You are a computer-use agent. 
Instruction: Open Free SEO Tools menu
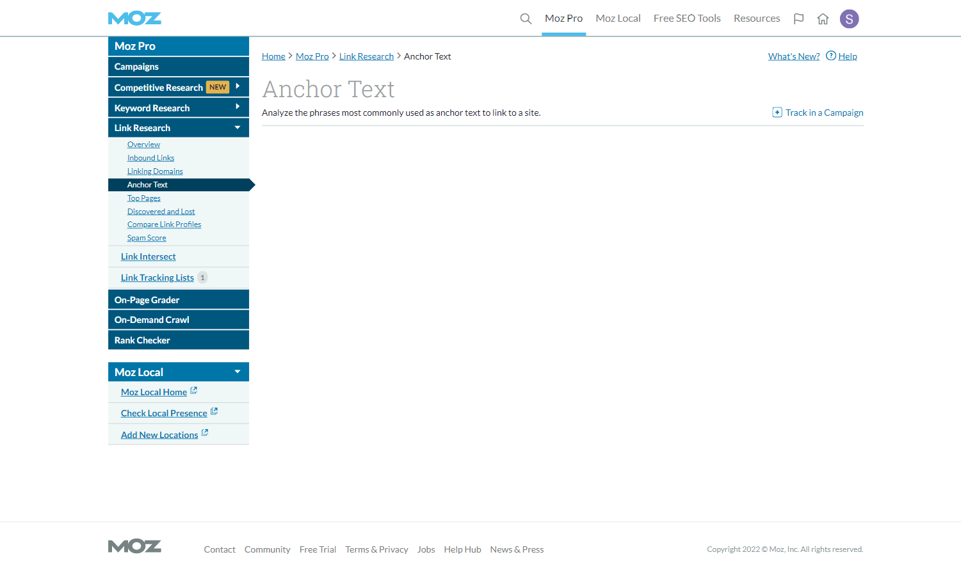pos(687,19)
